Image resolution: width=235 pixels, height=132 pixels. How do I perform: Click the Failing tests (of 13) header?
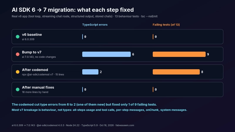click(166, 25)
